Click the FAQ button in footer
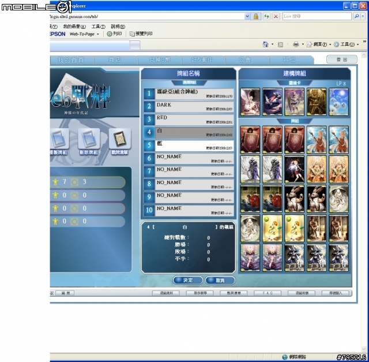Screen dimensions: 369x362 click(x=268, y=293)
